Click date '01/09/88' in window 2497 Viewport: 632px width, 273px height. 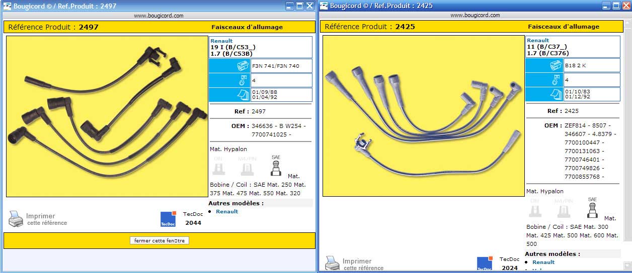[x=264, y=92]
